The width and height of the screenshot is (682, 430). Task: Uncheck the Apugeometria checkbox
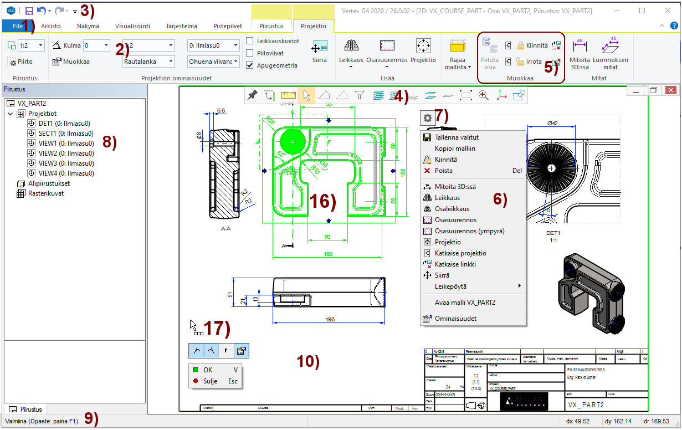(250, 65)
